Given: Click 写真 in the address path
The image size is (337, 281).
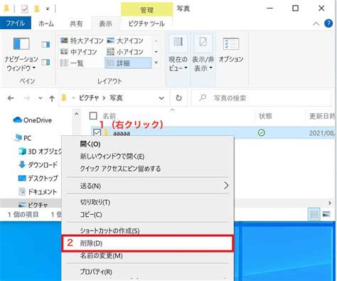Looking at the screenshot, I should (x=116, y=98).
